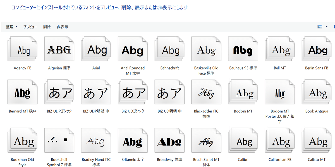Viewport: 335px width, 167px height.
Task: Pick Bodoni MT Poster より狭い 細字 icon
Action: (x=280, y=92)
